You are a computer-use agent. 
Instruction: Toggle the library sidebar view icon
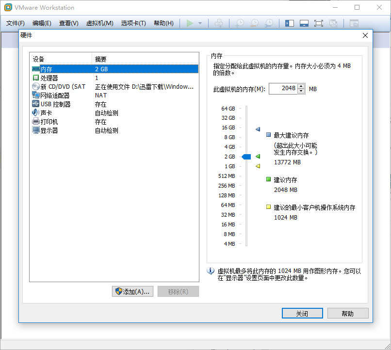pyautogui.click(x=290, y=23)
